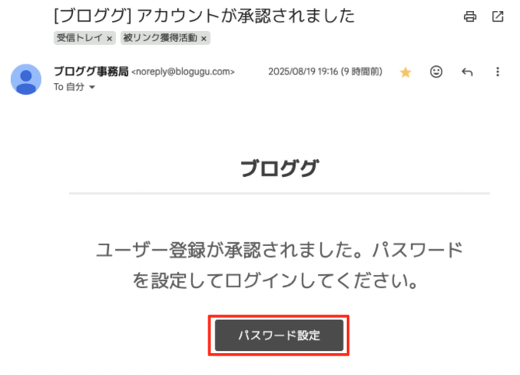This screenshot has height=375, width=520.
Task: Click the ブロググ heading in email body
Action: (279, 168)
